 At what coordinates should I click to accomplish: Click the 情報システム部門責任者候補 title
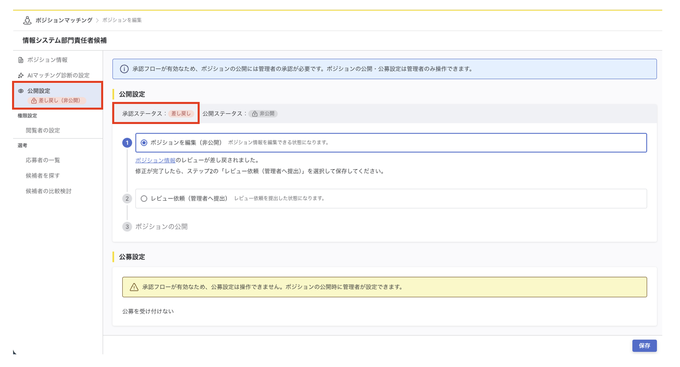65,40
